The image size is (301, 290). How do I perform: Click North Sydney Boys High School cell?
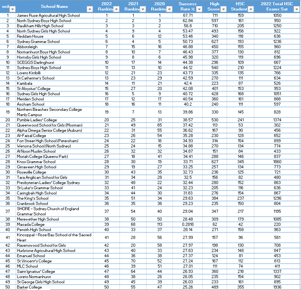click(55, 21)
